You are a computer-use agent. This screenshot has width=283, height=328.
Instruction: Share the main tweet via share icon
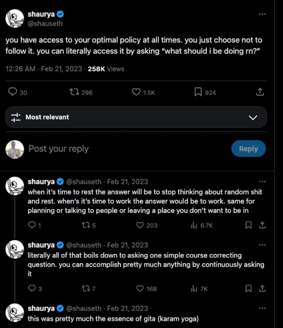pyautogui.click(x=260, y=92)
